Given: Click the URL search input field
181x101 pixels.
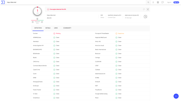Looking at the screenshot, I should 76,2.
